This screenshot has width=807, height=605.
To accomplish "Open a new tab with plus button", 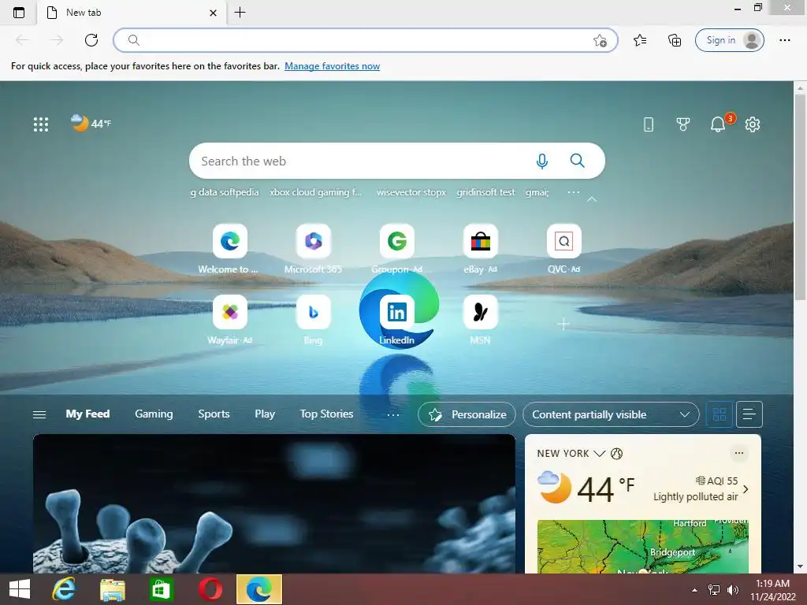I will pyautogui.click(x=240, y=13).
